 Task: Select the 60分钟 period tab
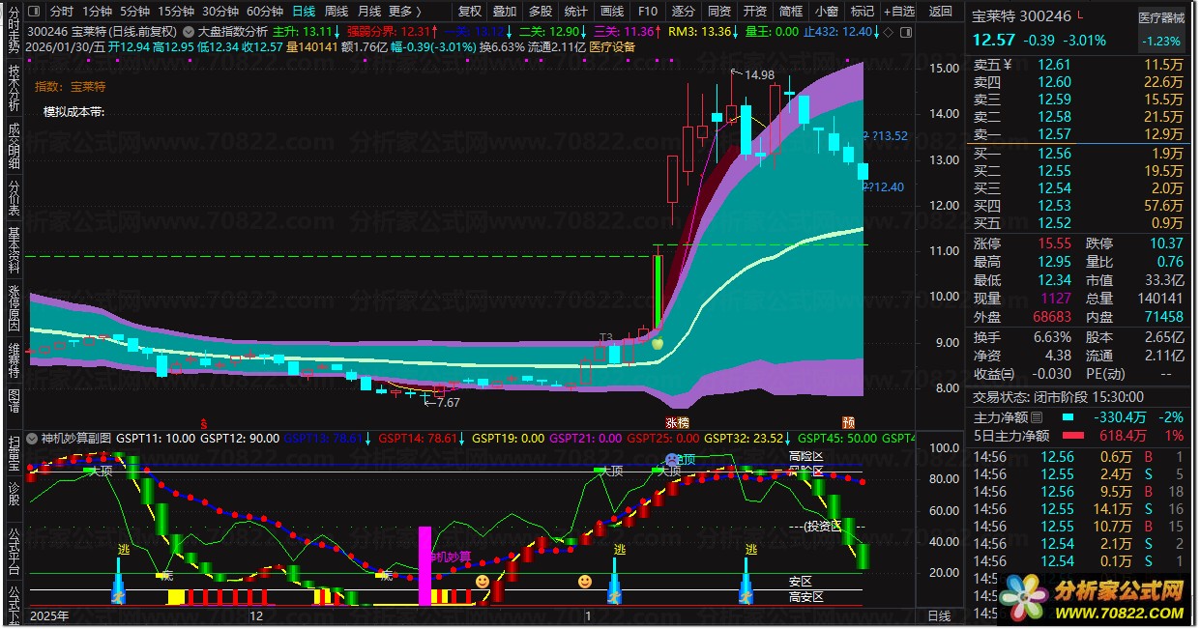pos(265,12)
